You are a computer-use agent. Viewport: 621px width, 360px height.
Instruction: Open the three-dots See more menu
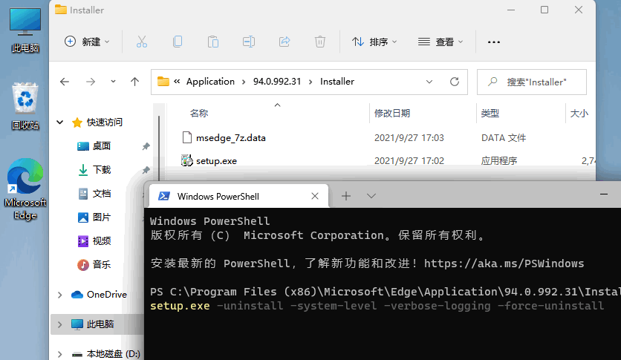(x=494, y=42)
